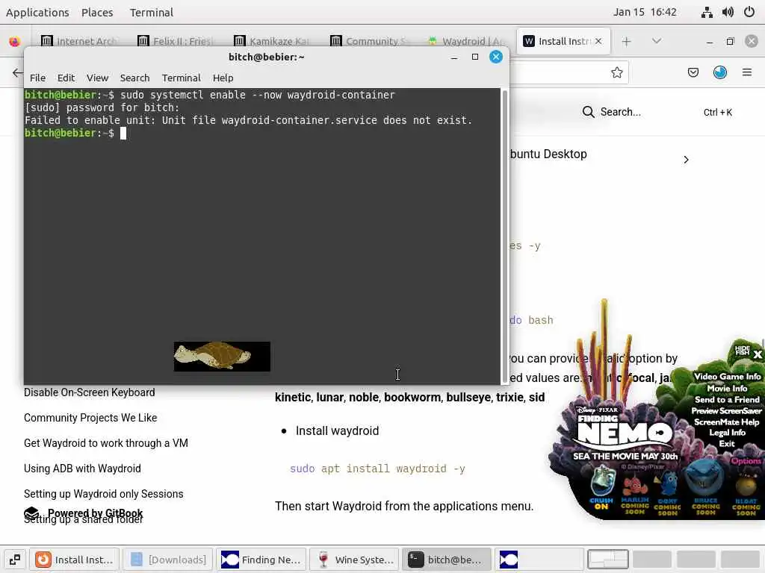Viewport: 765px width, 573px height.
Task: Click Exit in Nemo widget
Action: tap(727, 443)
